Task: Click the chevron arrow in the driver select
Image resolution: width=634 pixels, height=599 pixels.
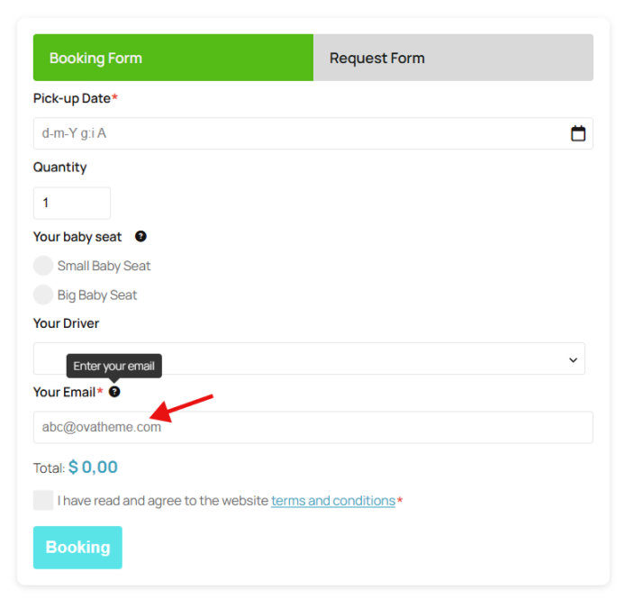Action: 573,359
